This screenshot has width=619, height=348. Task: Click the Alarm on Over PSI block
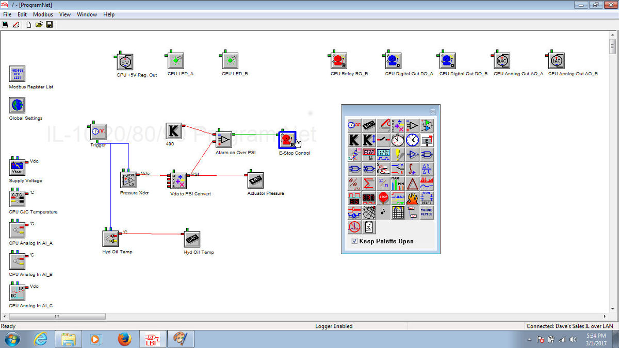tap(223, 139)
